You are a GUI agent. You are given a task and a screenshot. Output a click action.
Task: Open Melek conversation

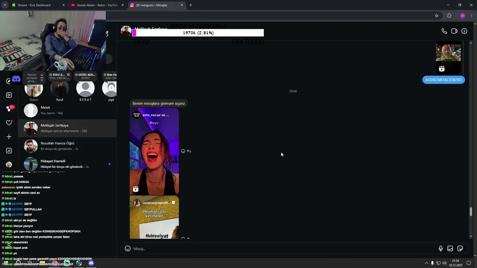click(x=67, y=110)
